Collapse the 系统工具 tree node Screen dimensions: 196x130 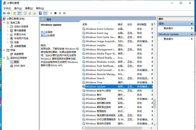(4, 23)
